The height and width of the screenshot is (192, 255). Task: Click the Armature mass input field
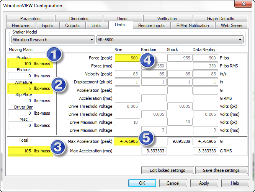[20, 88]
